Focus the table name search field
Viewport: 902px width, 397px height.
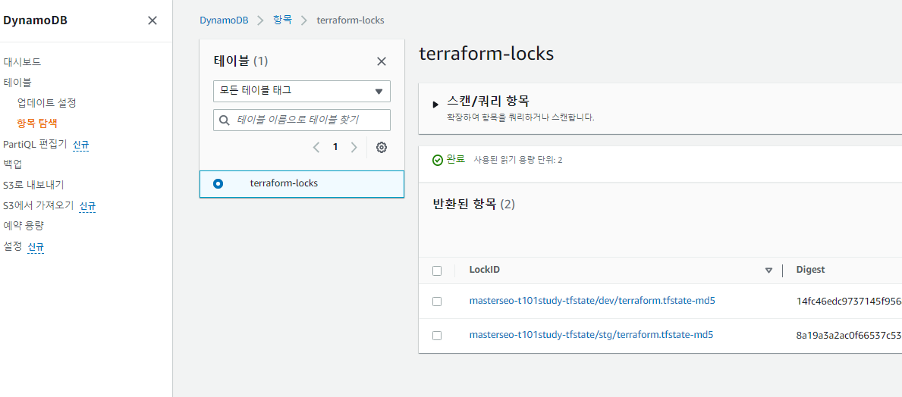point(302,120)
